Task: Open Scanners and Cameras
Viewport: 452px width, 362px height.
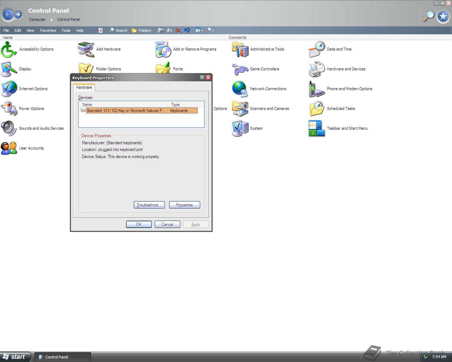Action: click(261, 109)
